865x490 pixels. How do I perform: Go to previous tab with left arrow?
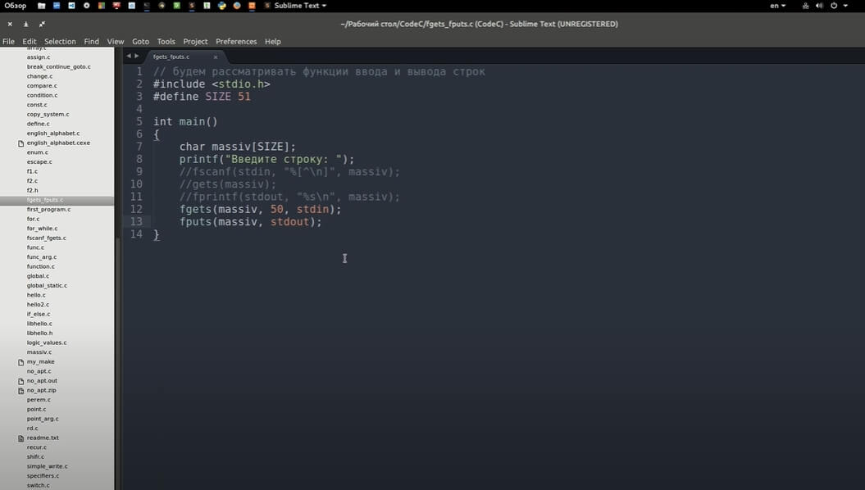(x=129, y=56)
